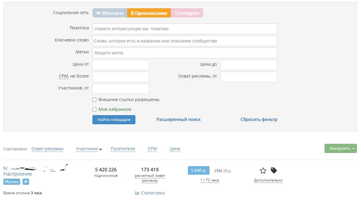Switch to the Одноклассники social network
The height and width of the screenshot is (200, 359).
149,13
